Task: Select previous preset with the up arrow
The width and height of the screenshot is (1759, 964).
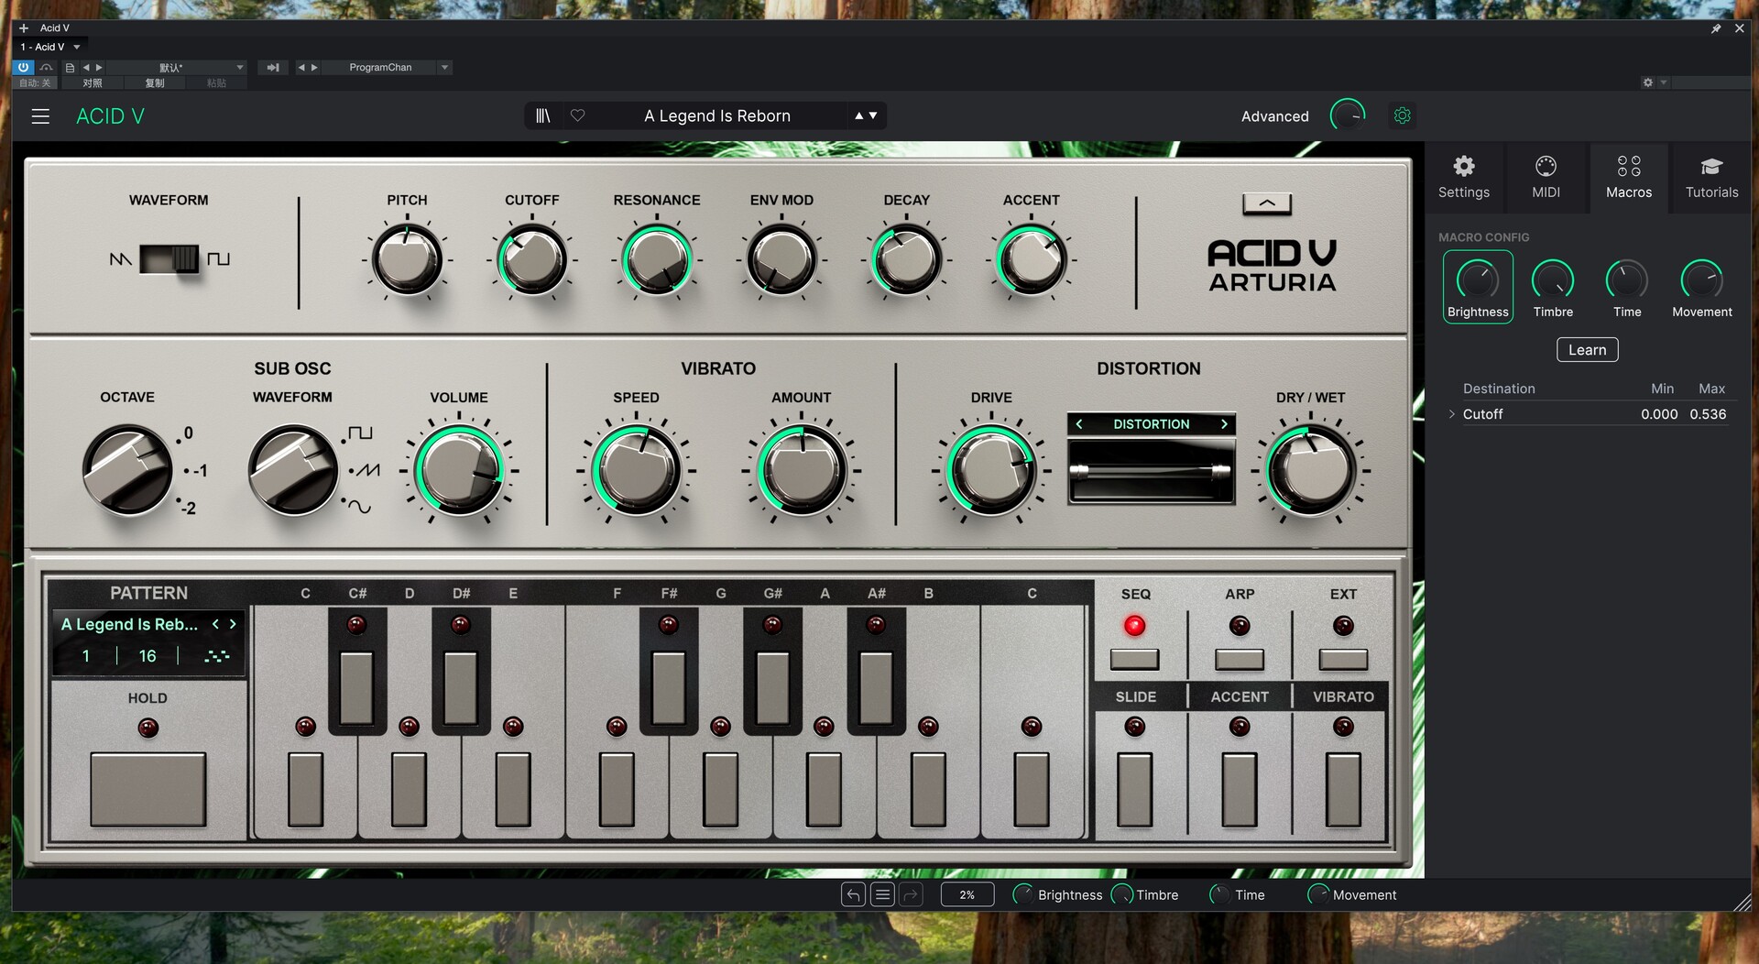Action: [859, 115]
